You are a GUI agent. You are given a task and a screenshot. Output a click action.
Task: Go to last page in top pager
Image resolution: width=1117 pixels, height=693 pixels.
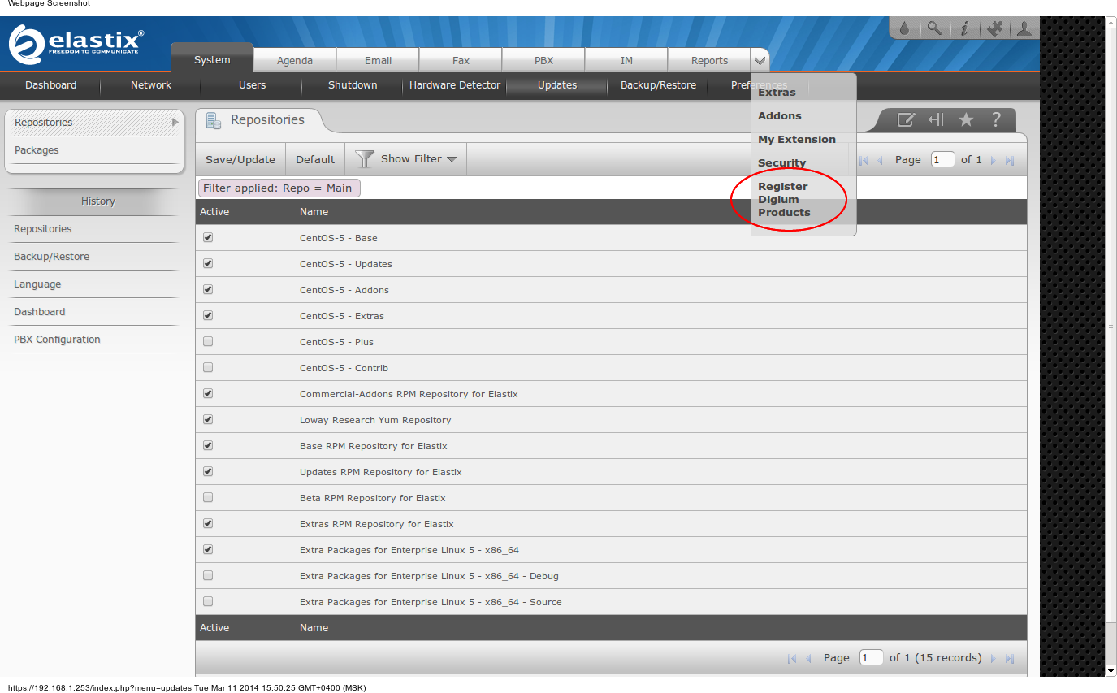tap(1010, 161)
